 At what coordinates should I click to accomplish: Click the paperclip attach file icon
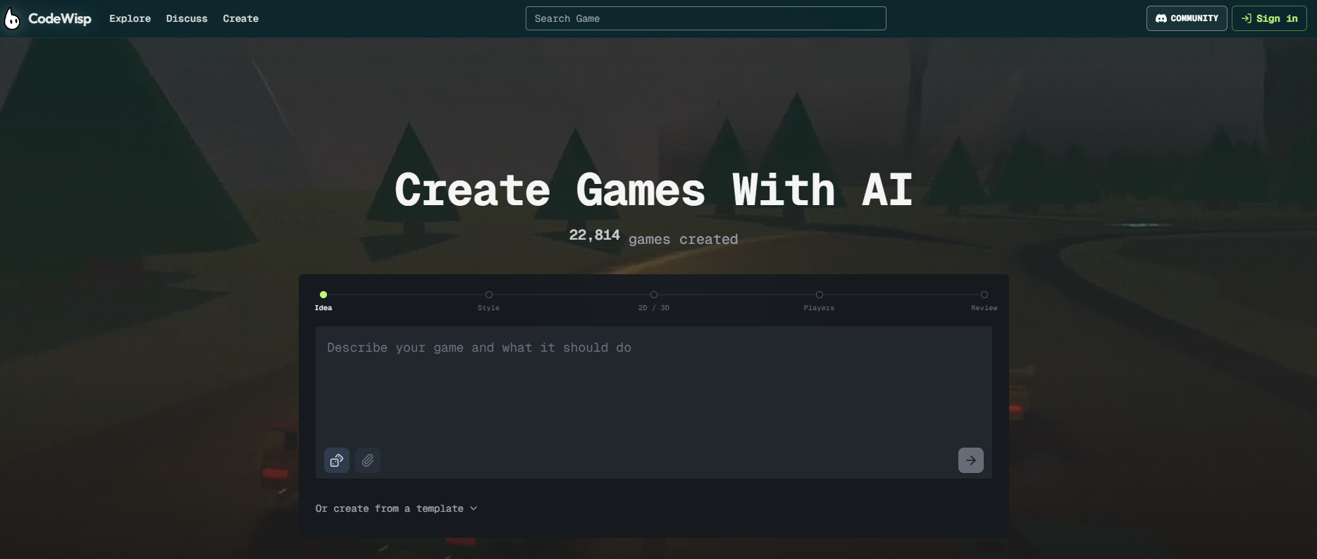tap(368, 460)
